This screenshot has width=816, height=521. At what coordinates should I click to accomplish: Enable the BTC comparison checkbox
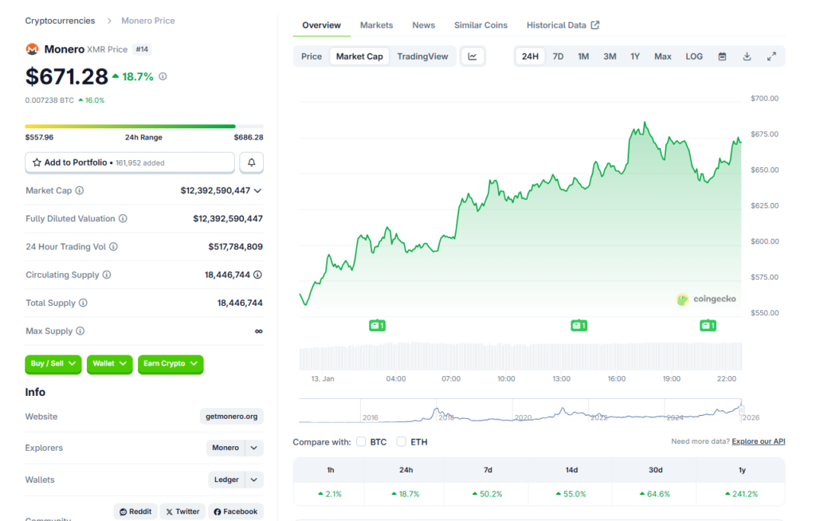pos(361,441)
